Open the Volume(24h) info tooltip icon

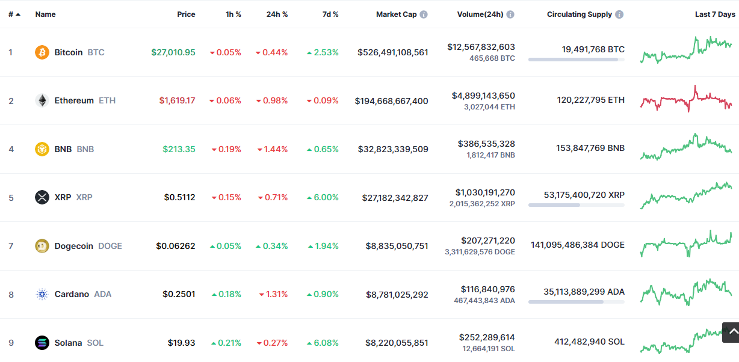coord(510,14)
